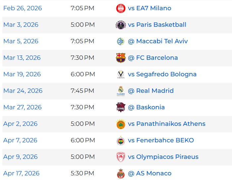232x180 pixels.
Task: Click the Baskonia team logo
Action: coord(121,107)
